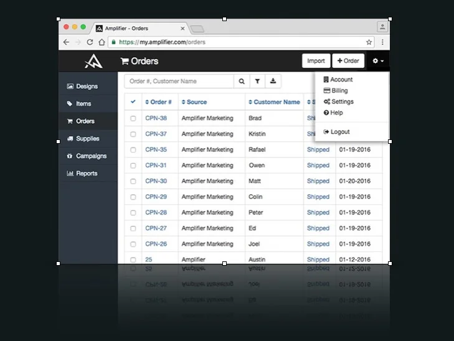454x341 pixels.
Task: Open order link CPN-26
Action: click(x=156, y=244)
